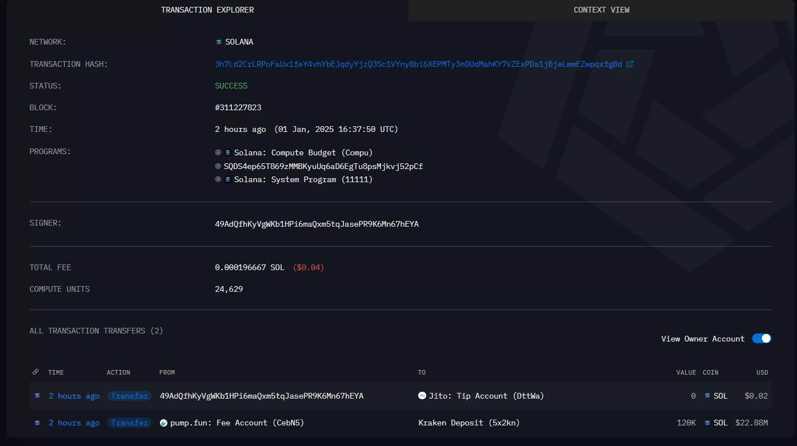Open the signer address 49AdQfhKy
The height and width of the screenshot is (446, 797).
[x=317, y=224]
